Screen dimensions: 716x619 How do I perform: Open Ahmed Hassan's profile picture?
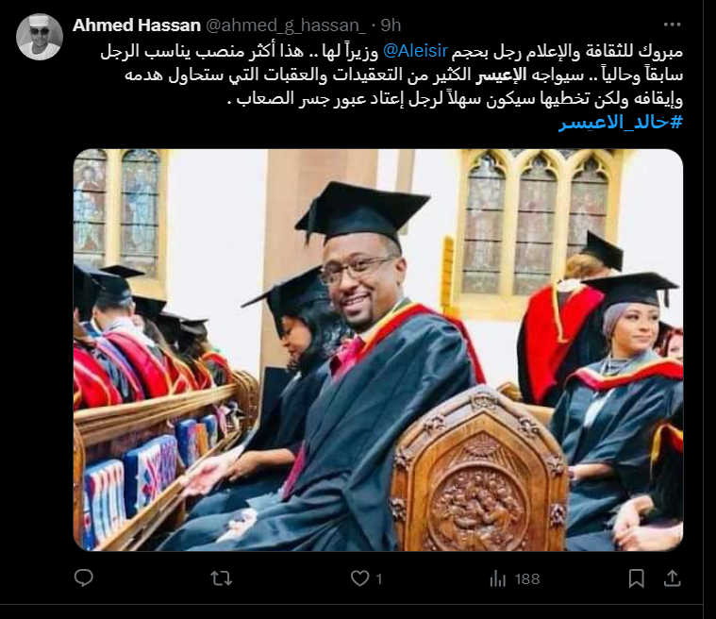[x=40, y=37]
